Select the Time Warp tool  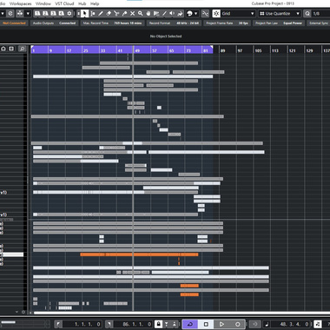coord(156,13)
